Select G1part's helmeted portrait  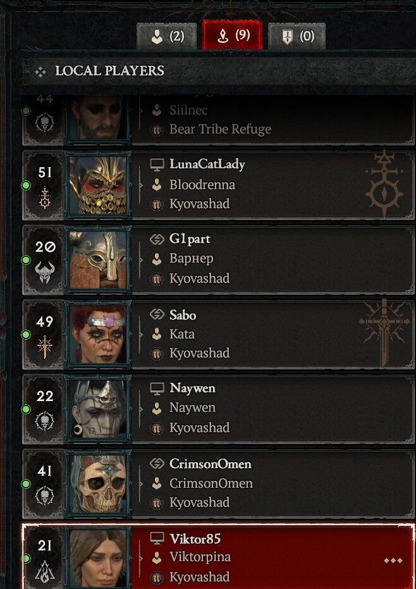pos(99,259)
